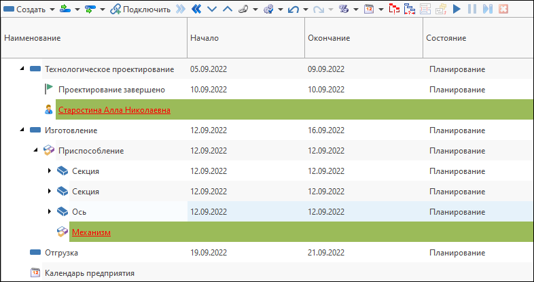
Task: Sort by the Наименование column header
Action: tap(94, 38)
